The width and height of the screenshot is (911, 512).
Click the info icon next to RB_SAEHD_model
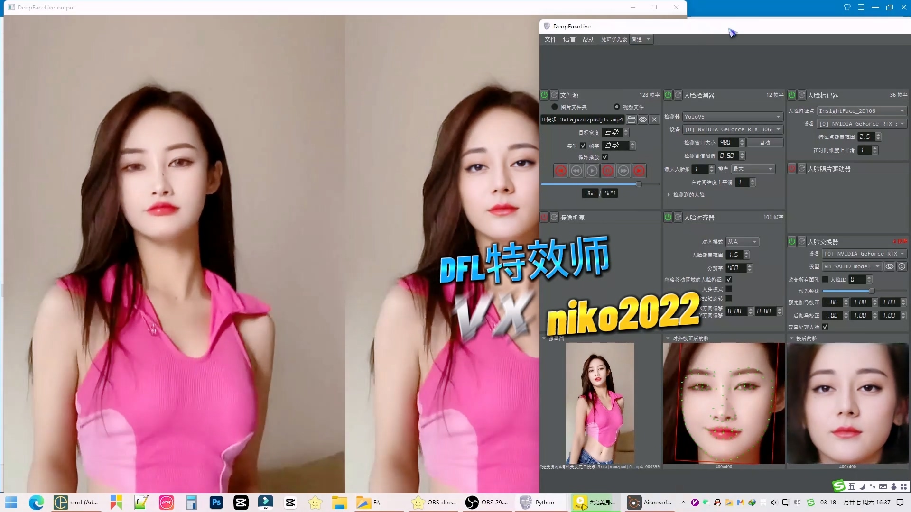[902, 266]
